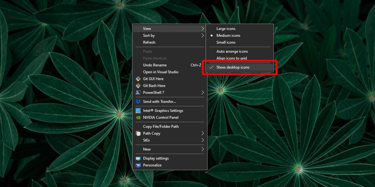This screenshot has width=375, height=187.
Task: Click the PowerShell 7 icon
Action: coord(138,93)
